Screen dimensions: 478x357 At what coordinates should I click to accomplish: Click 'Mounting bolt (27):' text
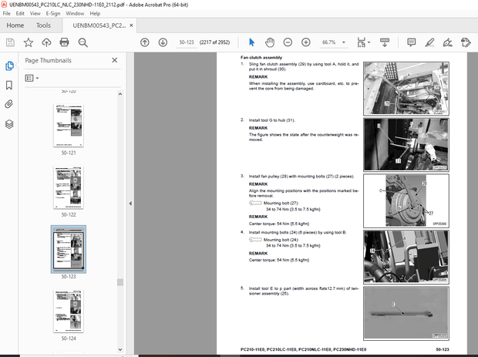(x=281, y=203)
